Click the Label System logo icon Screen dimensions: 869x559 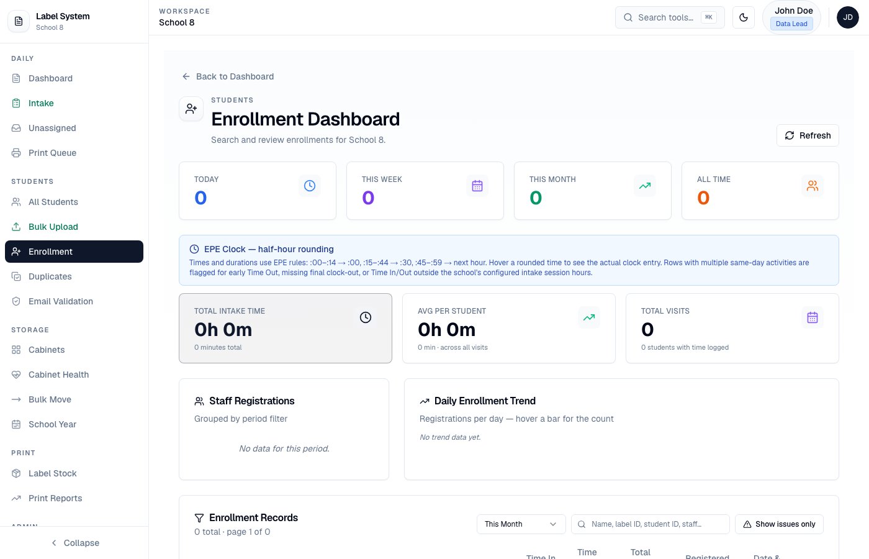[19, 22]
